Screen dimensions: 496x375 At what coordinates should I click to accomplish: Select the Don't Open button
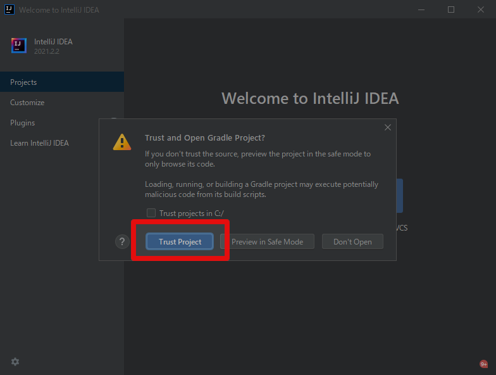[x=352, y=242]
